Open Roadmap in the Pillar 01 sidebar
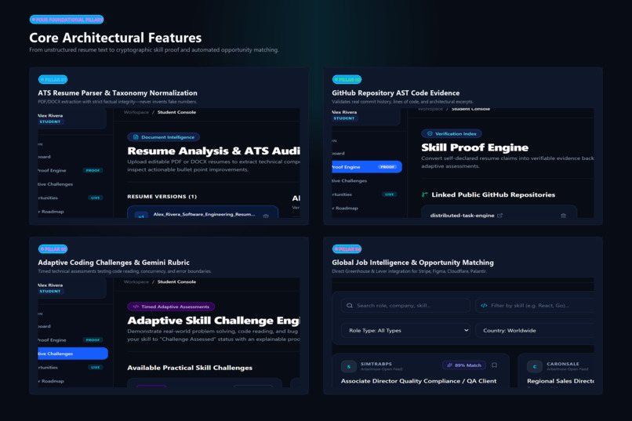The image size is (632, 421). pos(51,212)
